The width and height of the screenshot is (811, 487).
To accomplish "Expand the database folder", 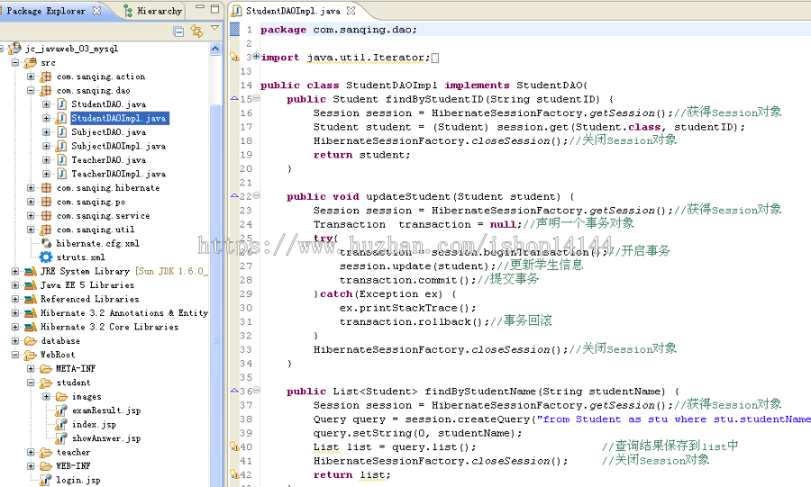I will [15, 341].
